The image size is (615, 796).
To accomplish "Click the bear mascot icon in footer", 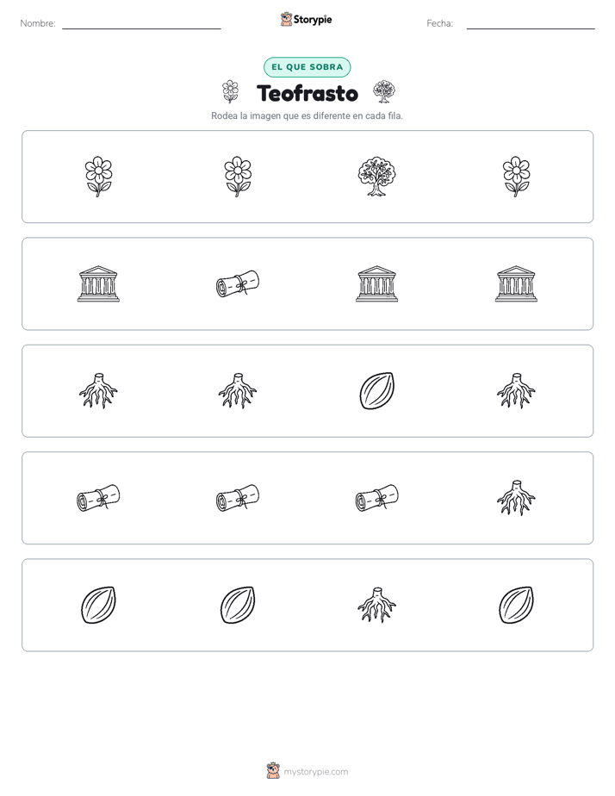I will [273, 771].
